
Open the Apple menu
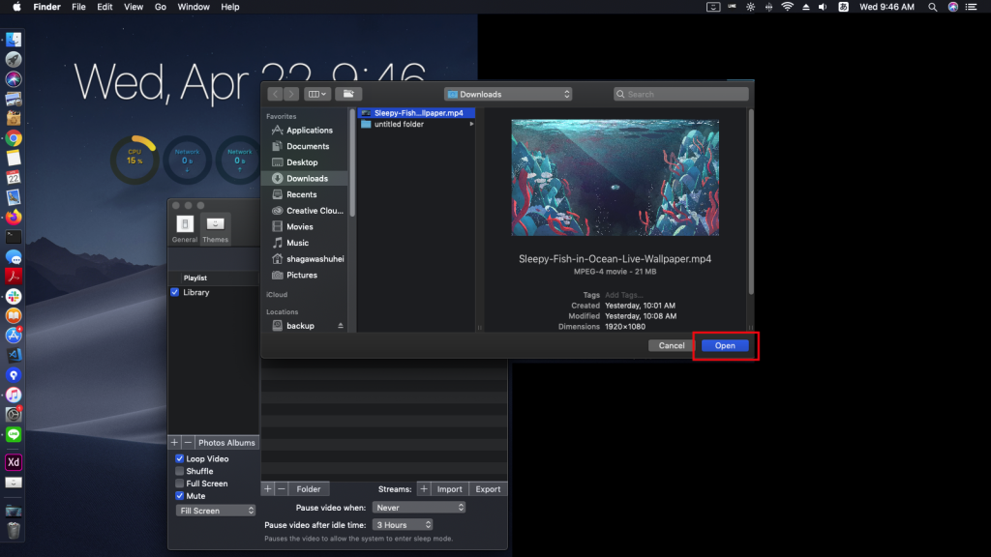tap(17, 7)
